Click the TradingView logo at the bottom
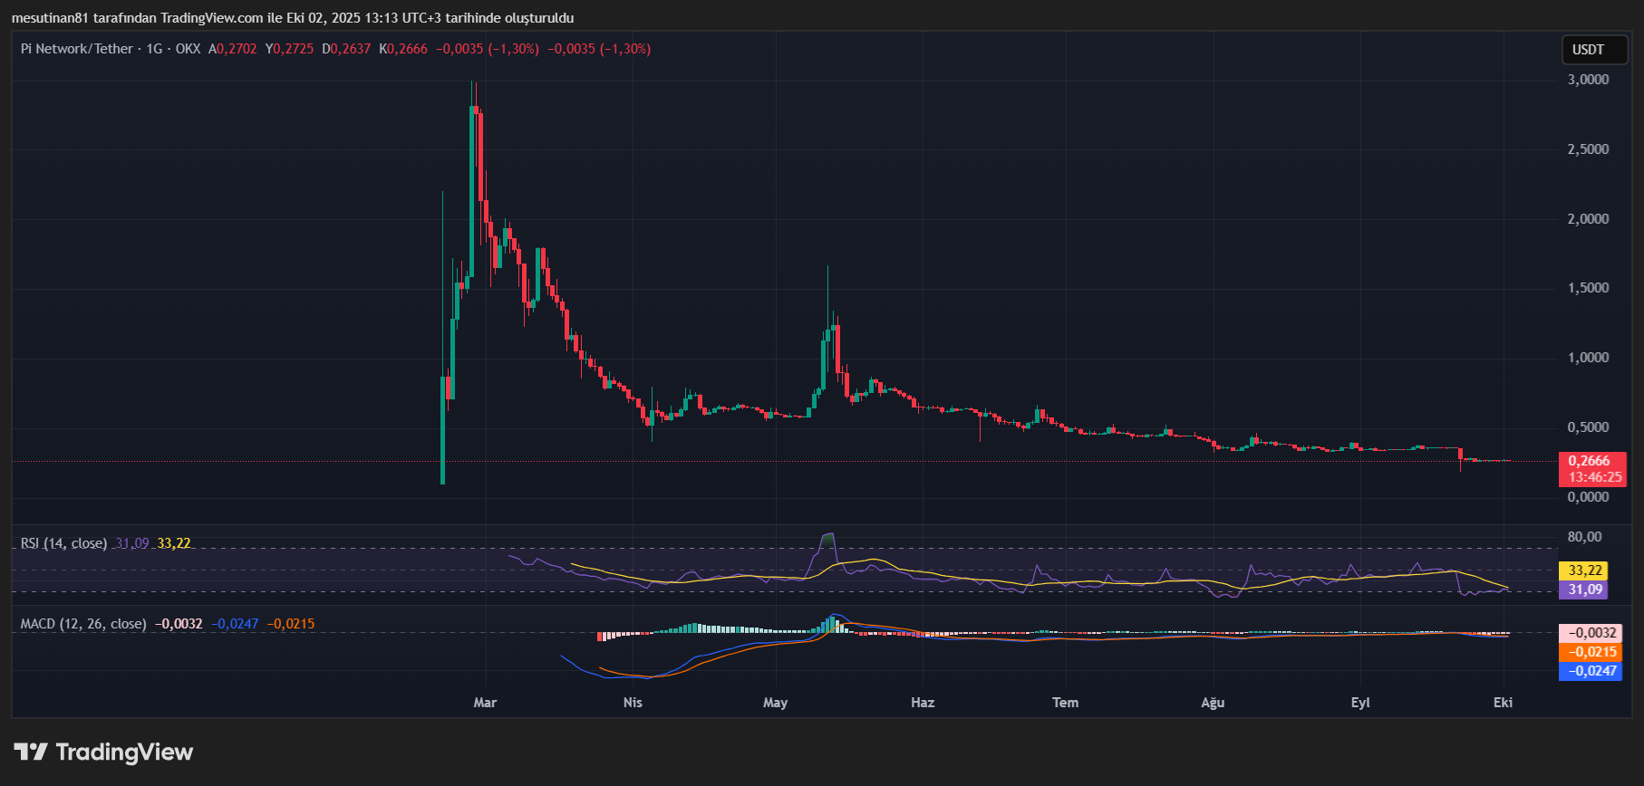This screenshot has height=786, width=1644. pyautogui.click(x=103, y=752)
